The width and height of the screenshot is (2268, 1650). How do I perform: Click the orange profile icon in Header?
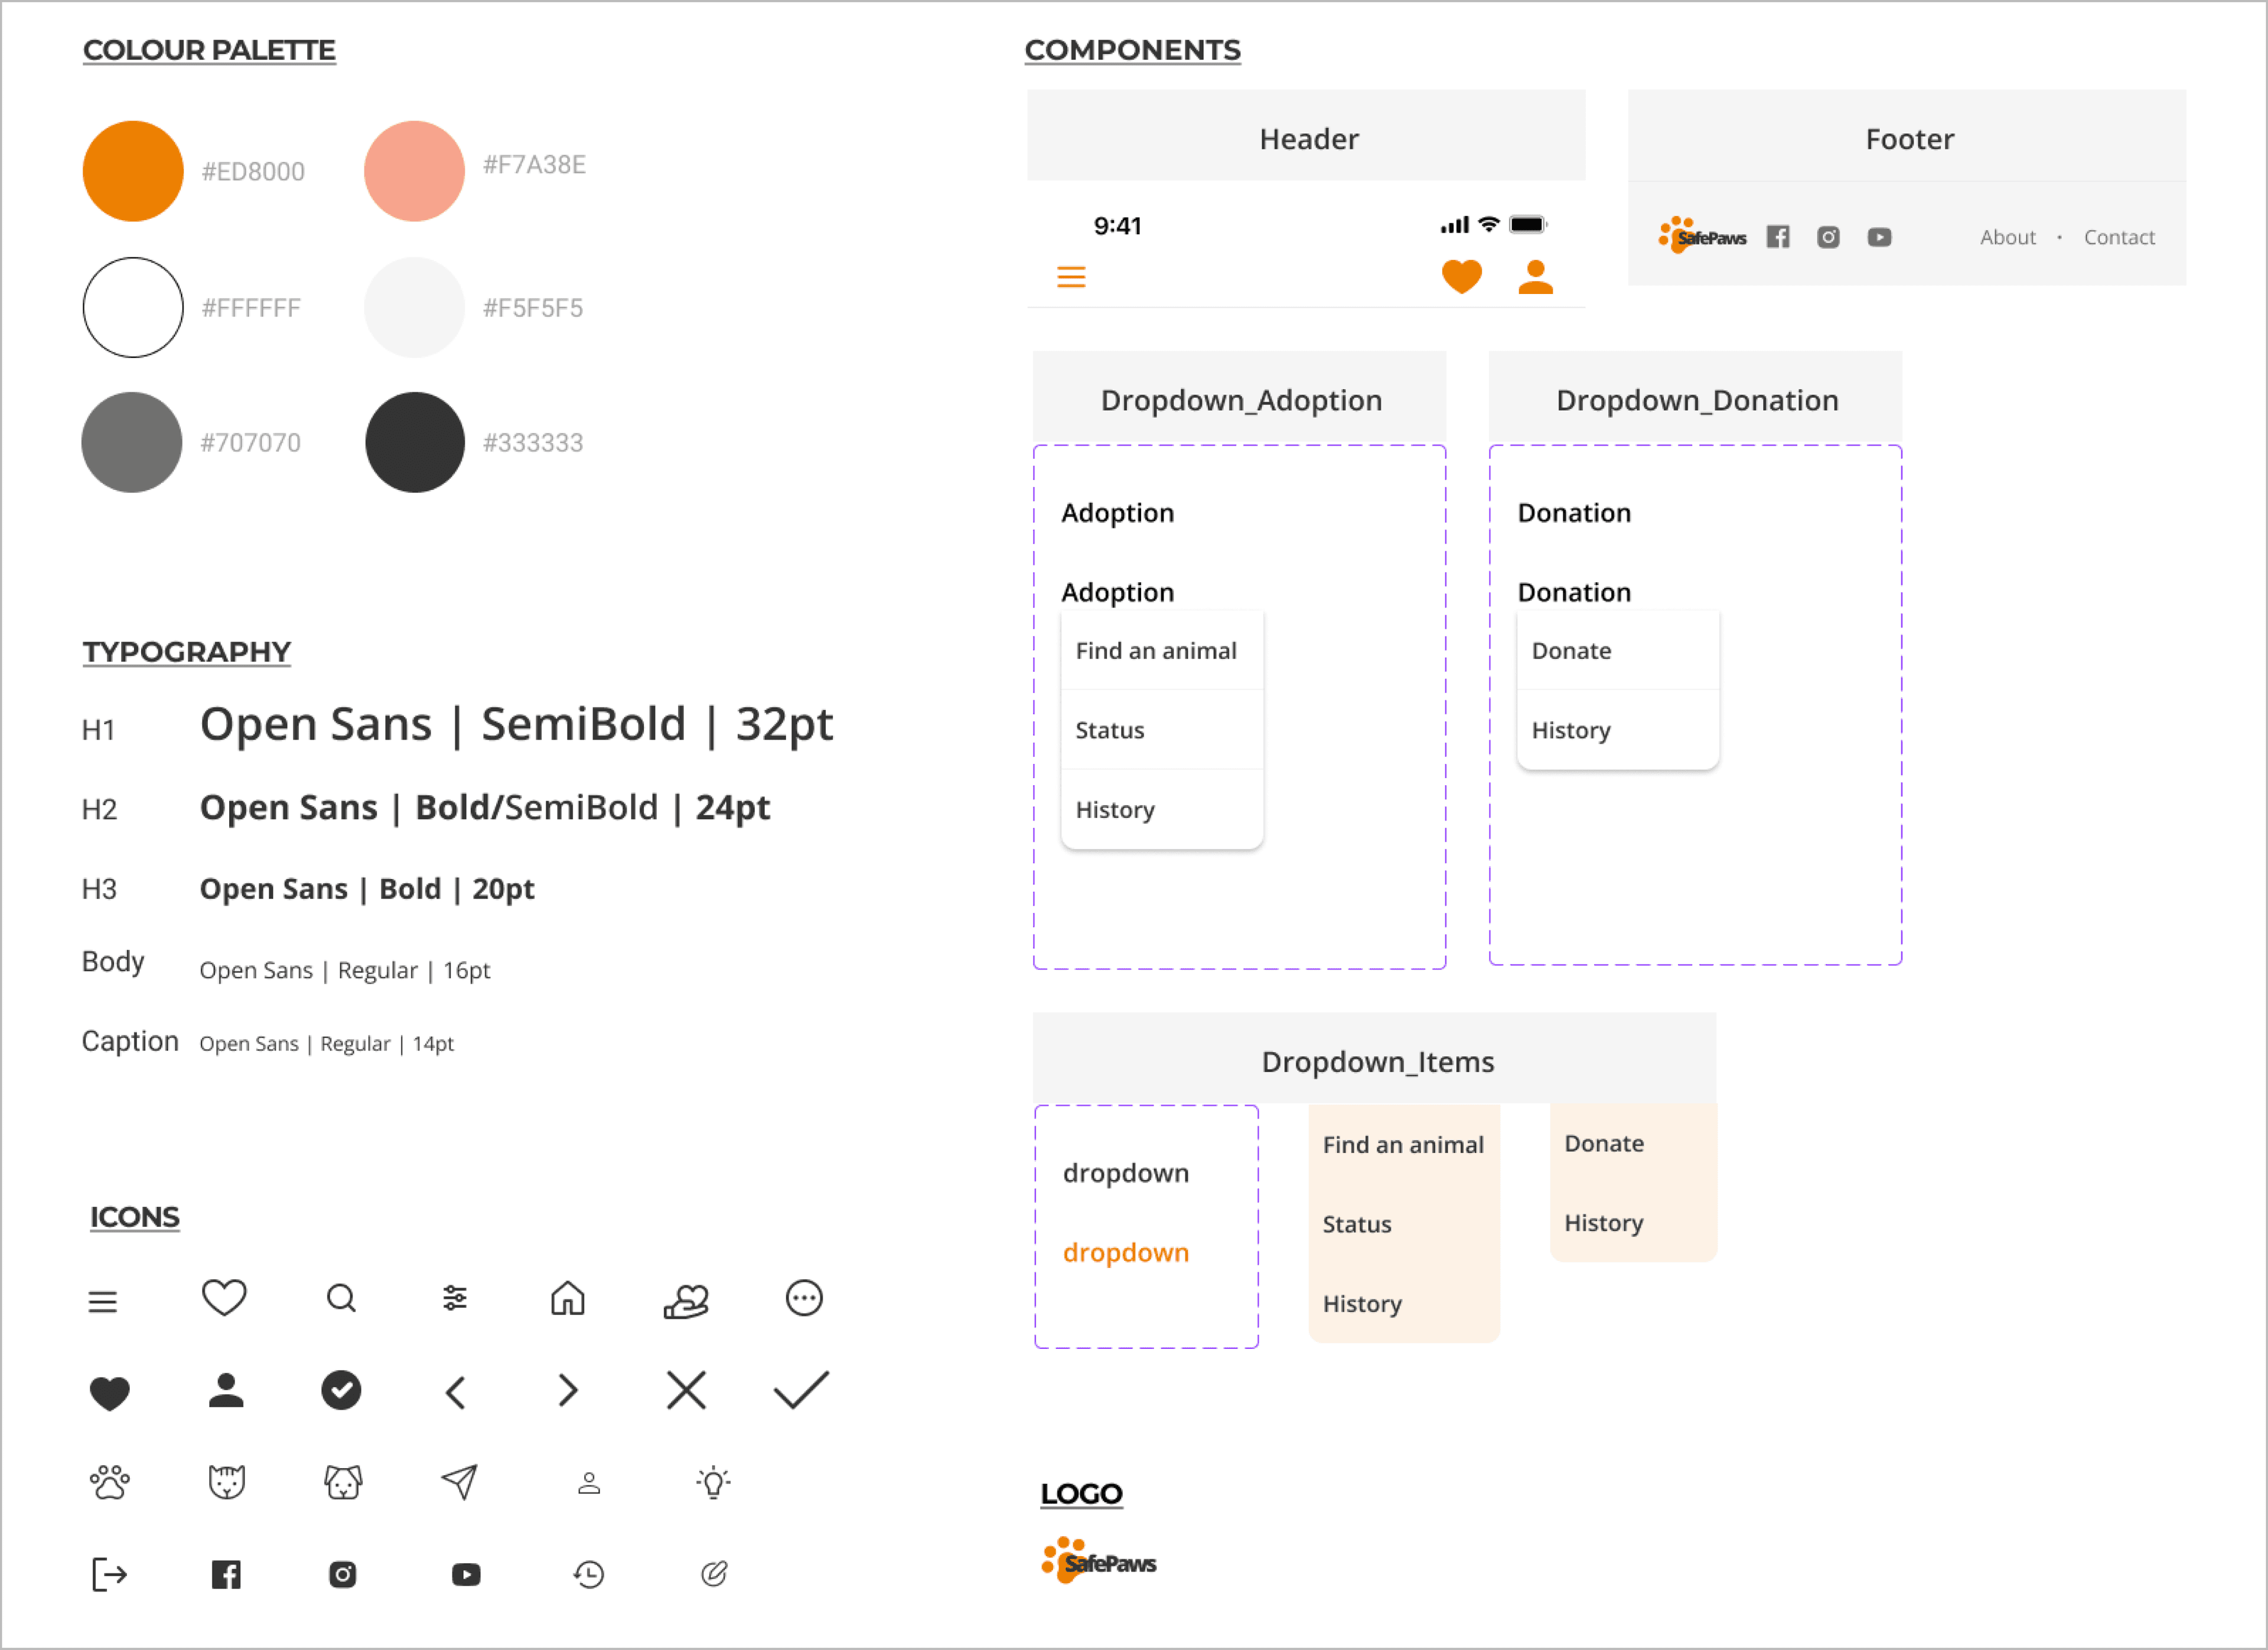pos(1536,277)
